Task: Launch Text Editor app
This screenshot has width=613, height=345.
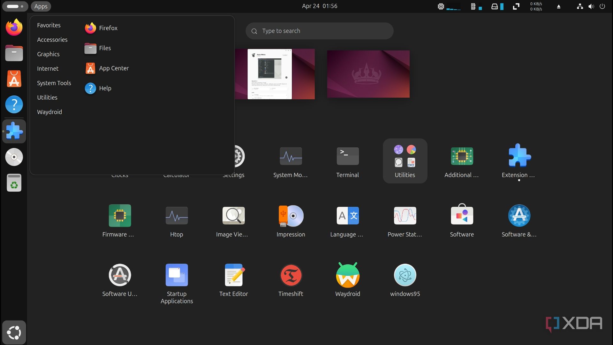Action: click(x=233, y=280)
